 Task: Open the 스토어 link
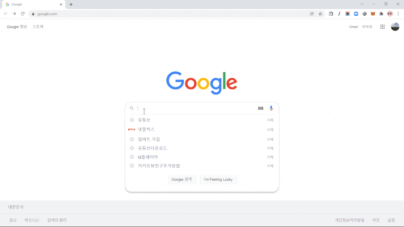tap(38, 27)
